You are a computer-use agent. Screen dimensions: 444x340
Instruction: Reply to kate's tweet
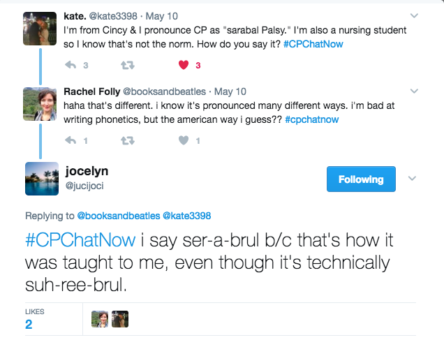point(70,65)
